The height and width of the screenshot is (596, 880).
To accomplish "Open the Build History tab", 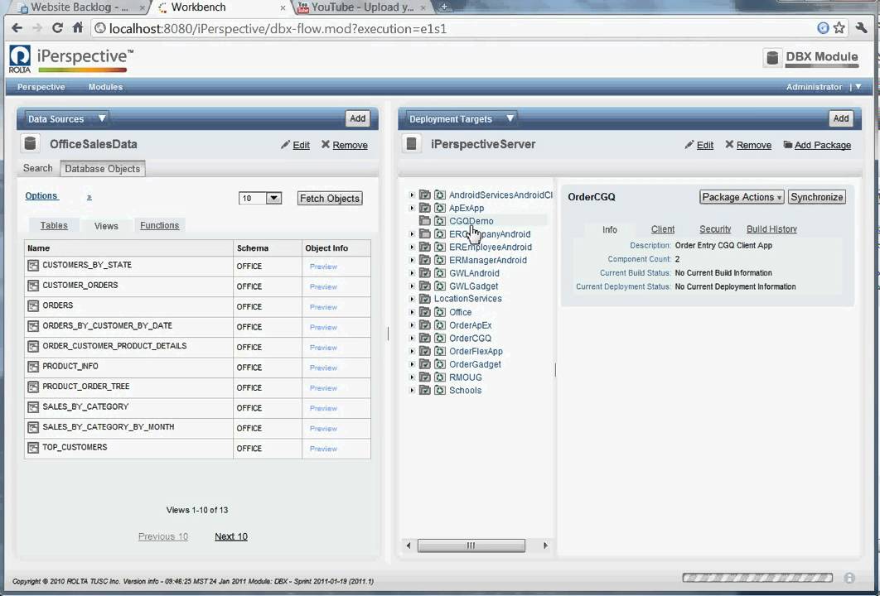I will (771, 229).
